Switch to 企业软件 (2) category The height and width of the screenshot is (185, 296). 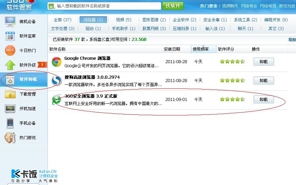pyautogui.click(x=185, y=20)
